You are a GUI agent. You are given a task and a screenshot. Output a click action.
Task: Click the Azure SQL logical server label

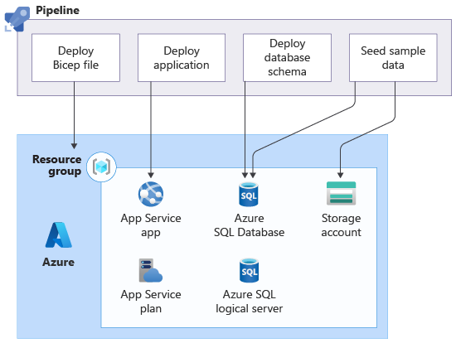click(249, 302)
